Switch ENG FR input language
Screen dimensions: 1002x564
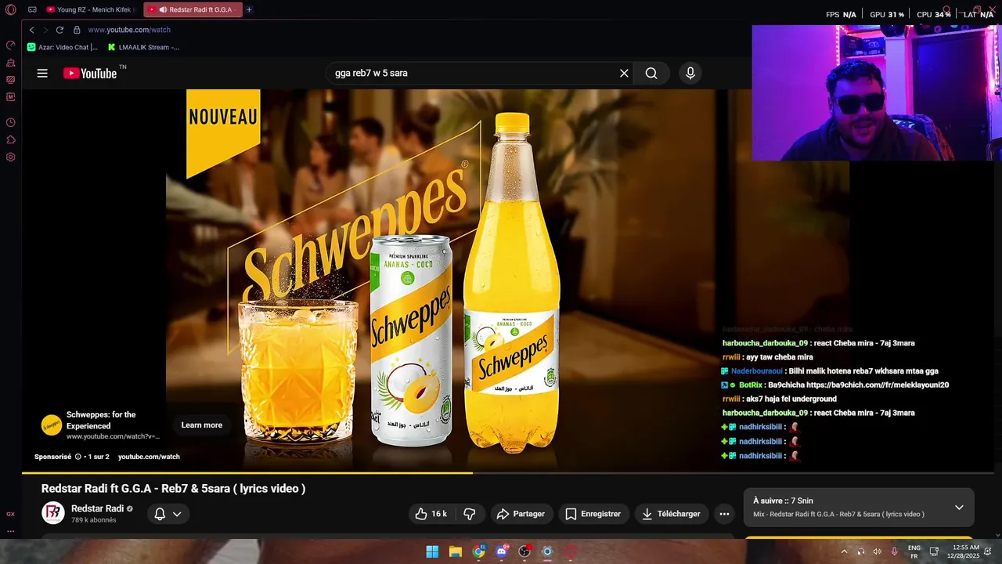click(x=914, y=551)
